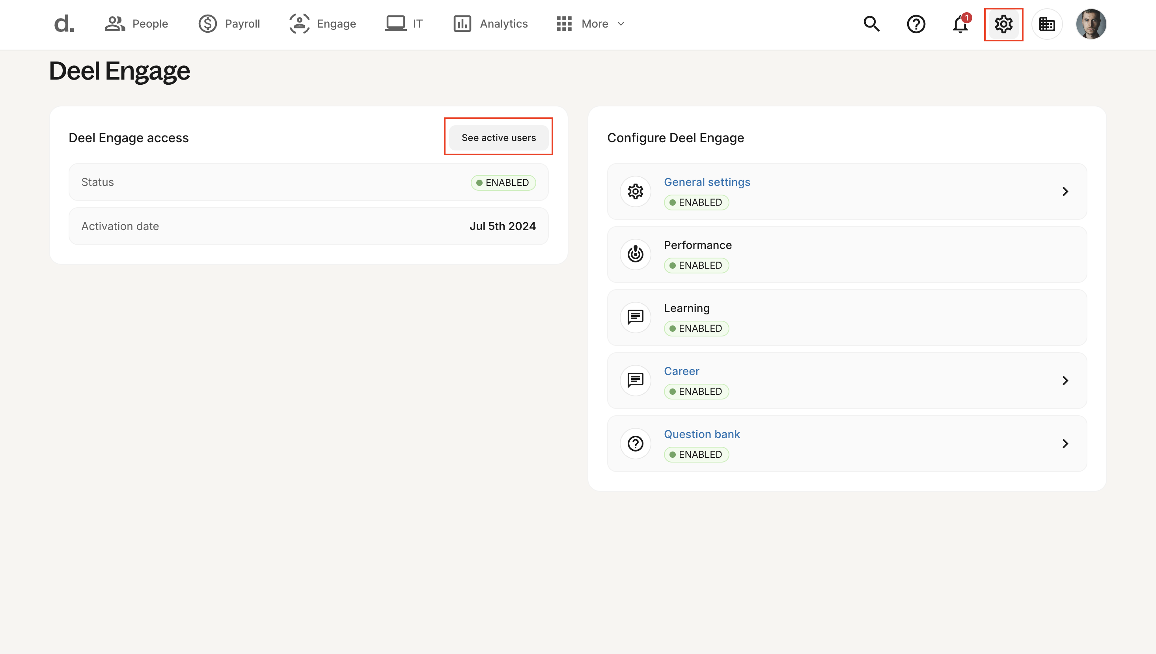1156x654 pixels.
Task: Click the Deel Engage access heading
Action: (129, 138)
